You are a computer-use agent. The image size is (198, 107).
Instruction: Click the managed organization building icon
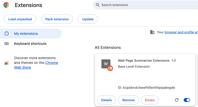152,32
